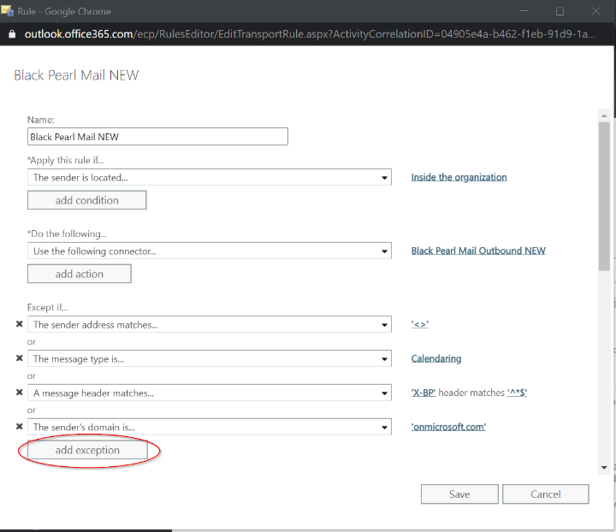Remove the message type exception
Viewport: 616px width, 532px height.
(x=19, y=358)
